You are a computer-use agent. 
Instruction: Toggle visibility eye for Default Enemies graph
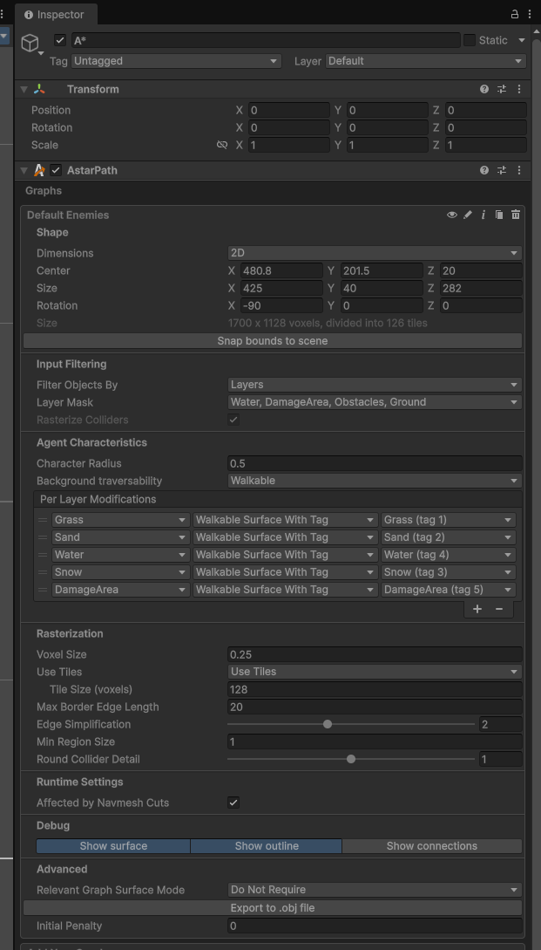451,215
